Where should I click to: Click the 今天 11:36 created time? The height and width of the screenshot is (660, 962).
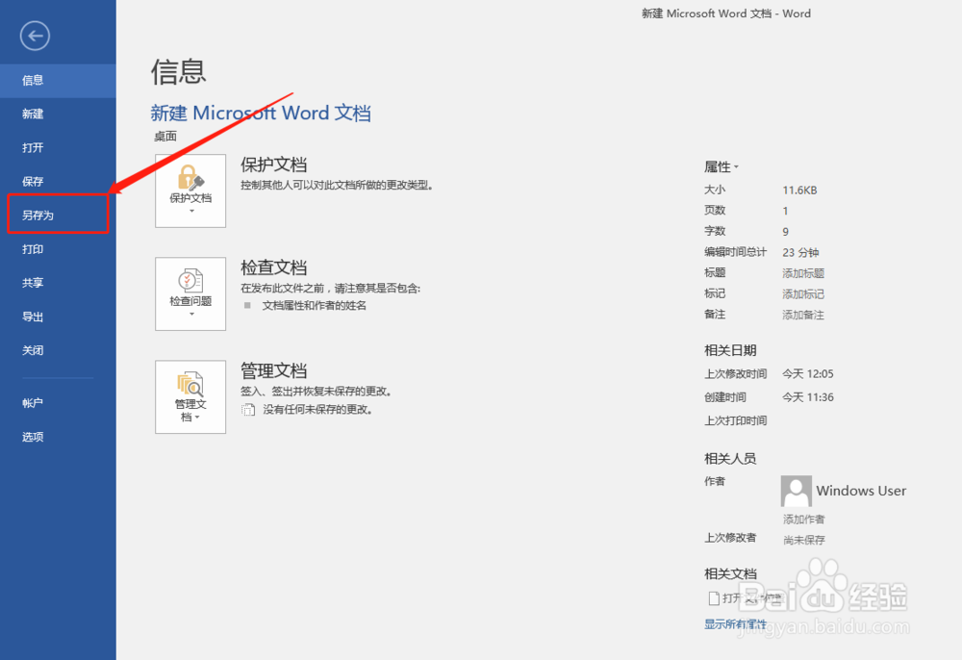pyautogui.click(x=807, y=396)
